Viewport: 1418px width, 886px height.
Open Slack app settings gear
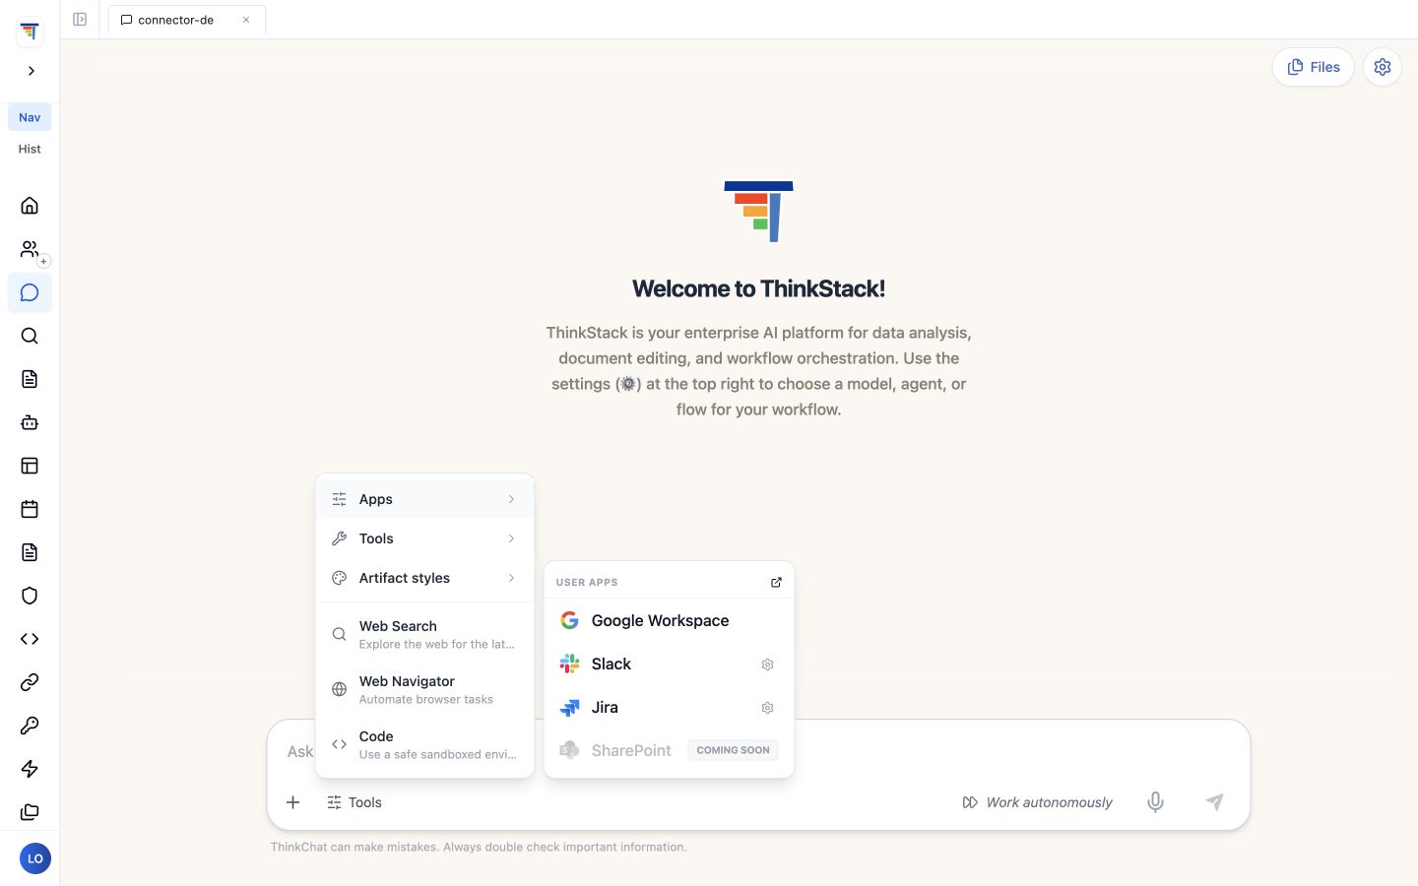click(767, 664)
